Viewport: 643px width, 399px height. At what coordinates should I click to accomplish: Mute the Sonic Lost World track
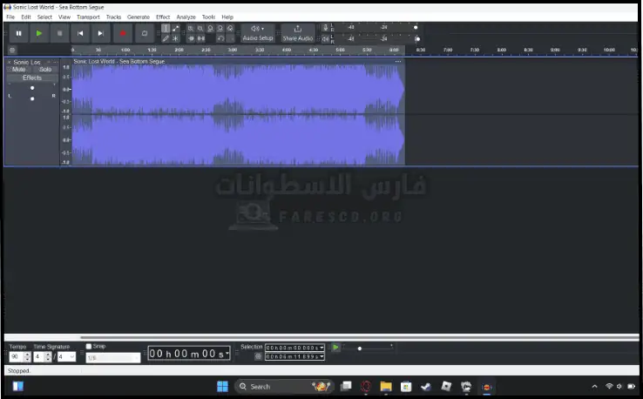tap(19, 70)
